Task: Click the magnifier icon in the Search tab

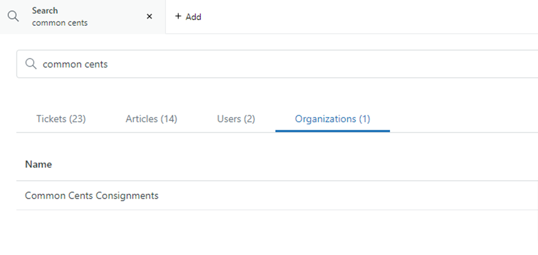Action: tap(13, 17)
